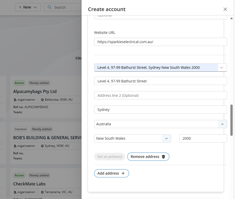Click the Remove address button
235x199 pixels.
pos(145,157)
